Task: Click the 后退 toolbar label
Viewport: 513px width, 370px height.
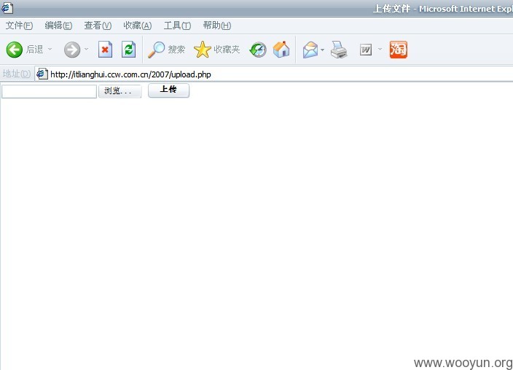Action: [35, 50]
